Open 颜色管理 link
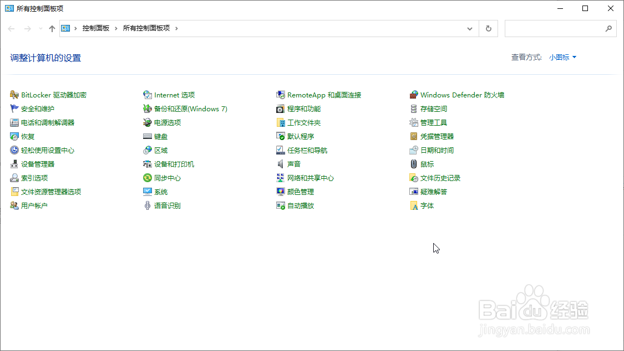 (301, 192)
